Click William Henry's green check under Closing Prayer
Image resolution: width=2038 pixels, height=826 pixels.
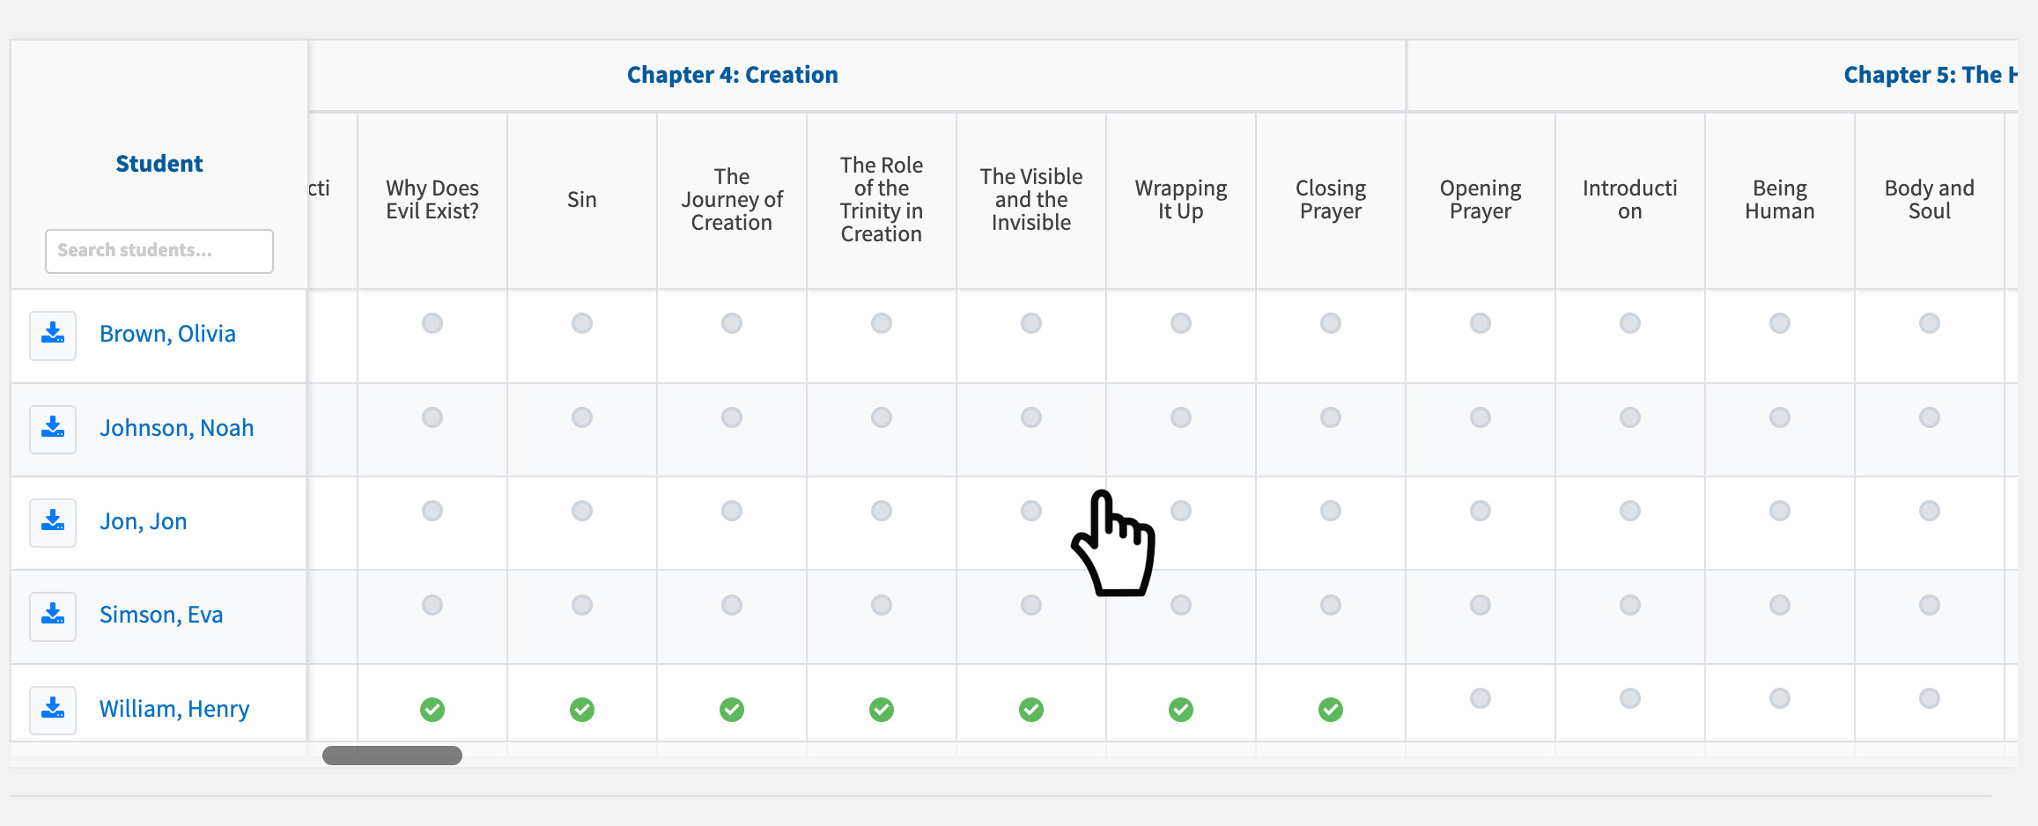coord(1331,709)
